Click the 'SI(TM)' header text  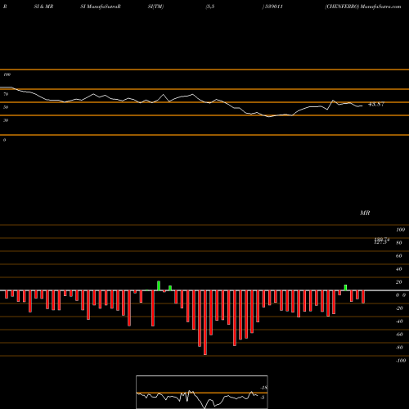pos(155,7)
